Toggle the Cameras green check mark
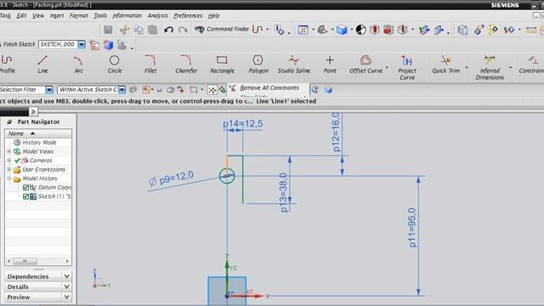The height and width of the screenshot is (306, 544). pyautogui.click(x=17, y=161)
